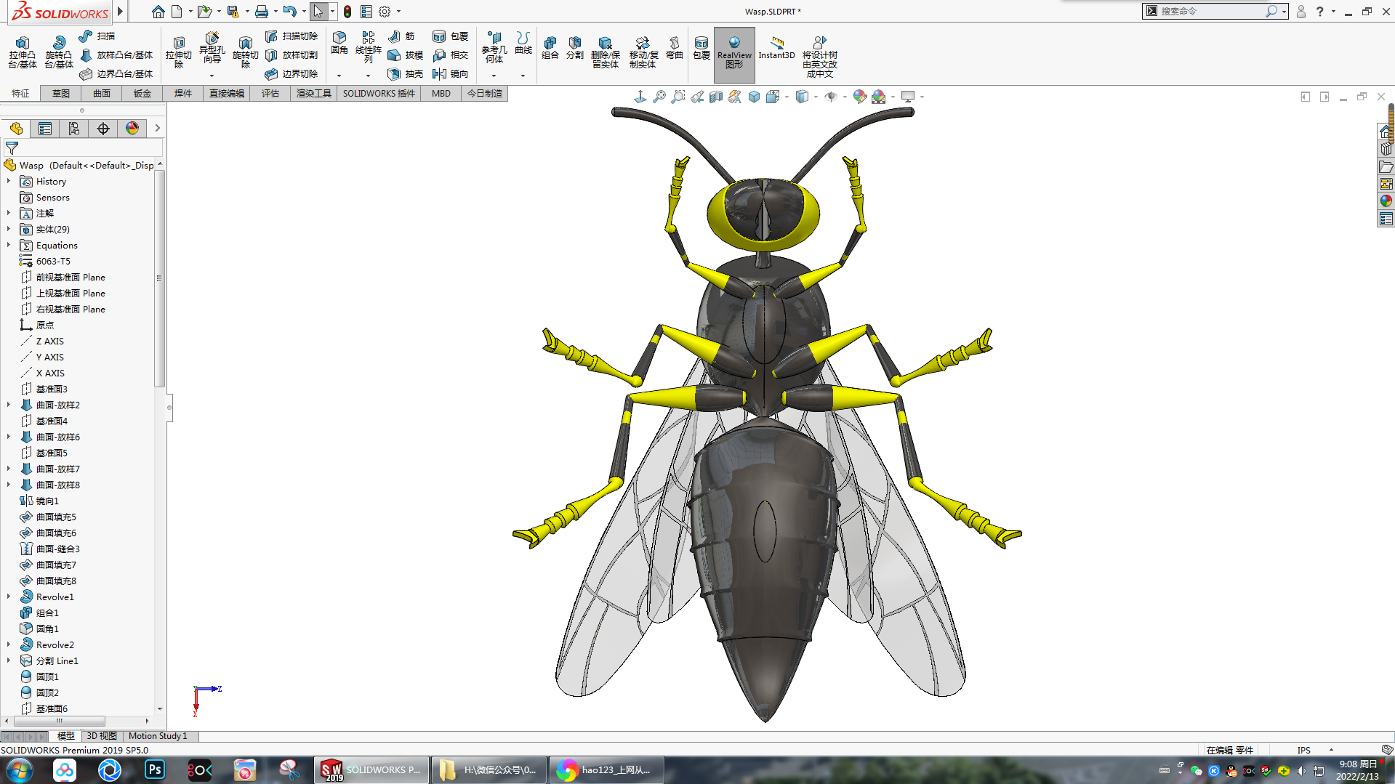Click the 抽壳 shell tool
The height and width of the screenshot is (784, 1395).
click(x=406, y=73)
